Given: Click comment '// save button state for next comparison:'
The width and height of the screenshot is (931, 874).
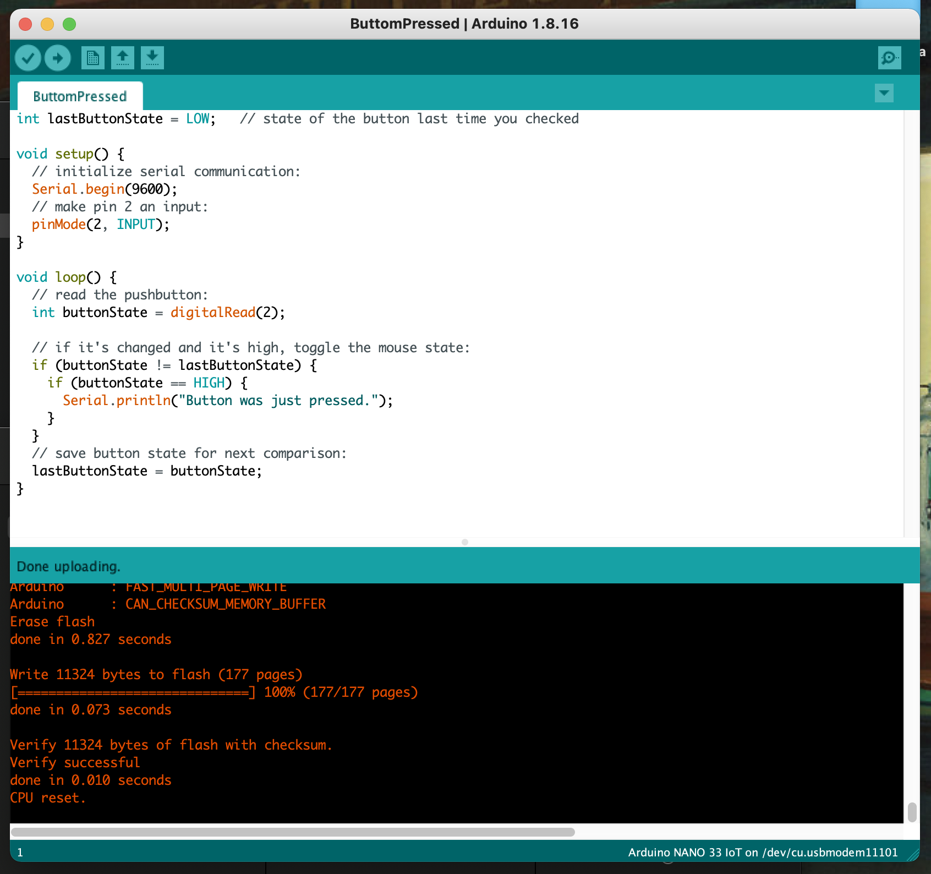Looking at the screenshot, I should click(x=189, y=454).
